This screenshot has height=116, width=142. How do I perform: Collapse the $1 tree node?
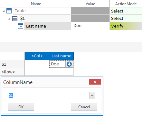coord(9,19)
